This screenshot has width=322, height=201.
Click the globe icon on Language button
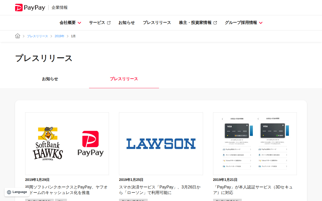point(9,192)
